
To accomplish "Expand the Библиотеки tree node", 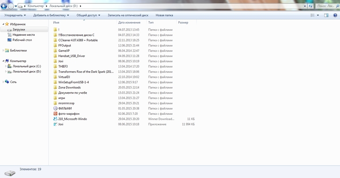I will [3, 50].
